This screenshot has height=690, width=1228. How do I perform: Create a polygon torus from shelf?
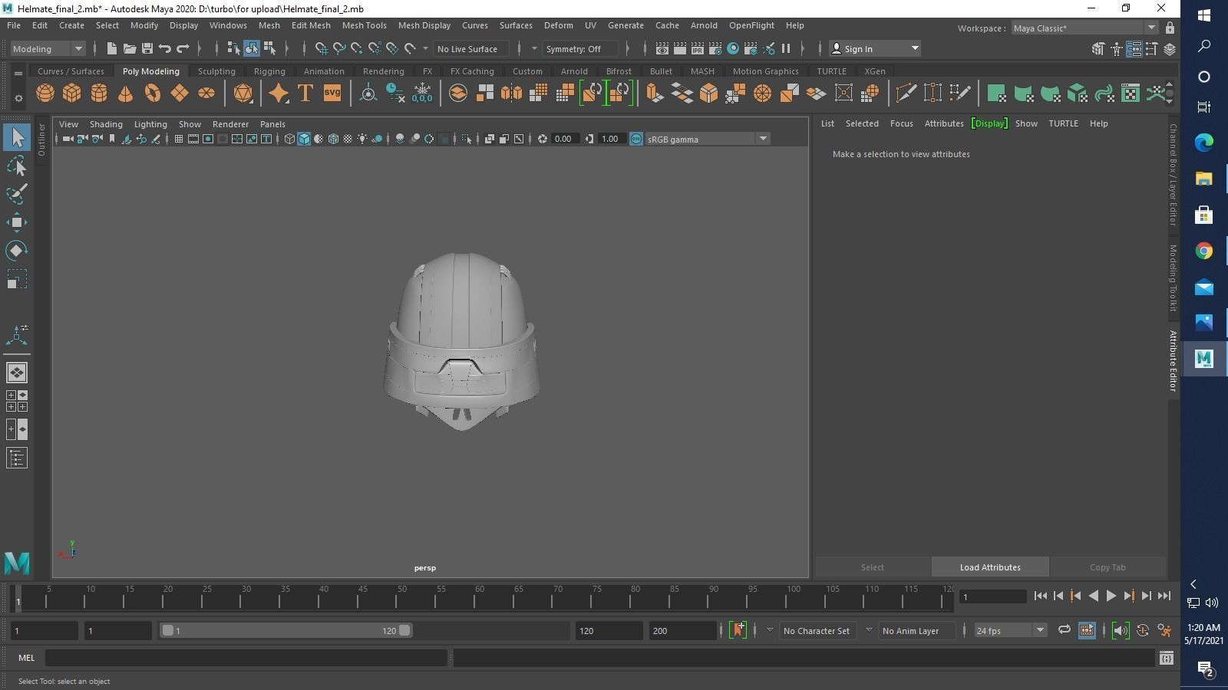[152, 93]
